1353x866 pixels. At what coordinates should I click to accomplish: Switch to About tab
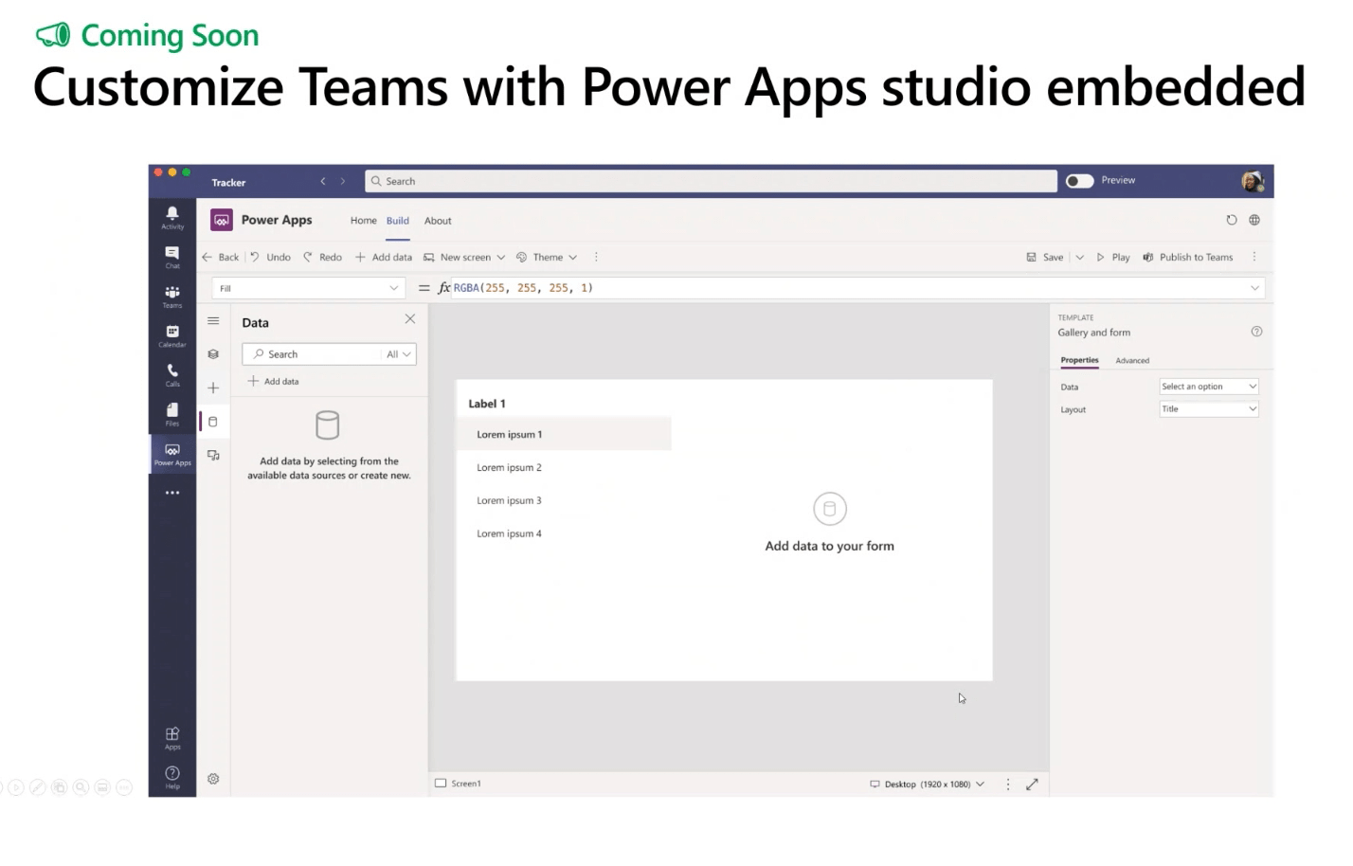click(x=438, y=221)
